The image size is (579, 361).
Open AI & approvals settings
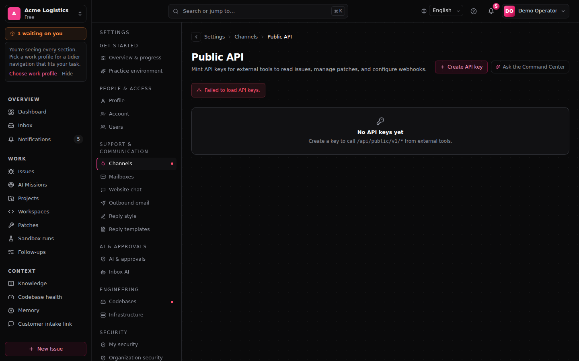click(137, 259)
